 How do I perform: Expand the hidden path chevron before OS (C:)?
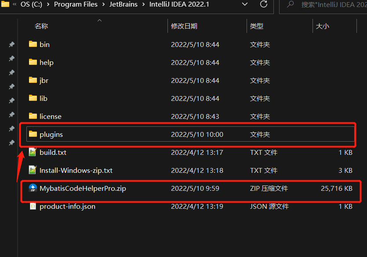tap(15, 4)
